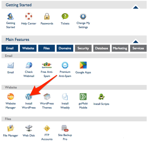Click the Help Center text link
Screen dimensions: 148x141
click(29, 23)
